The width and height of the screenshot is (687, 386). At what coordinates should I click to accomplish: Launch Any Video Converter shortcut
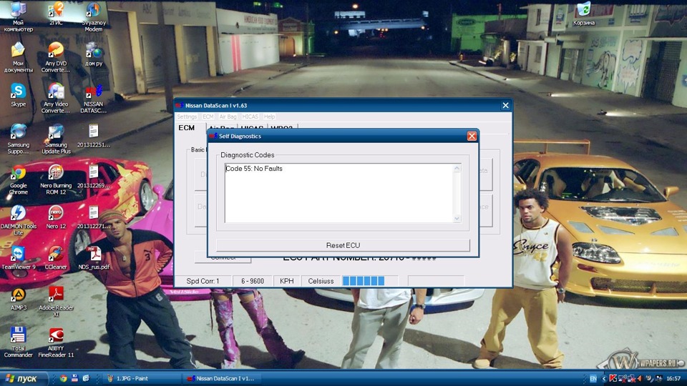(x=56, y=98)
